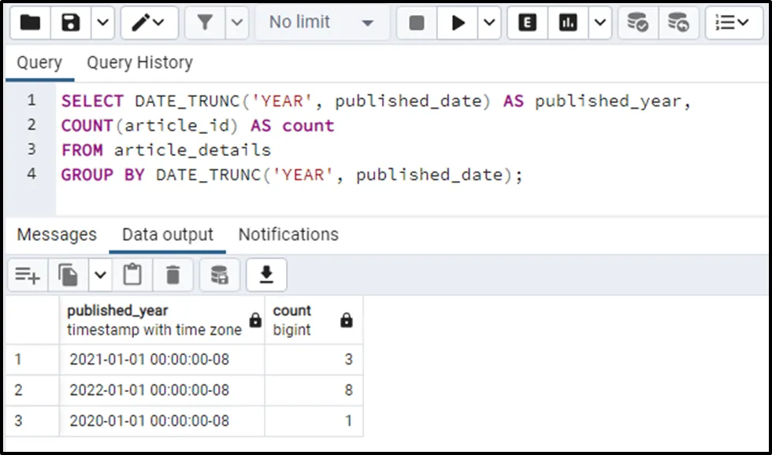Add a new row in Data output
Screen dimensions: 772x455
28,275
